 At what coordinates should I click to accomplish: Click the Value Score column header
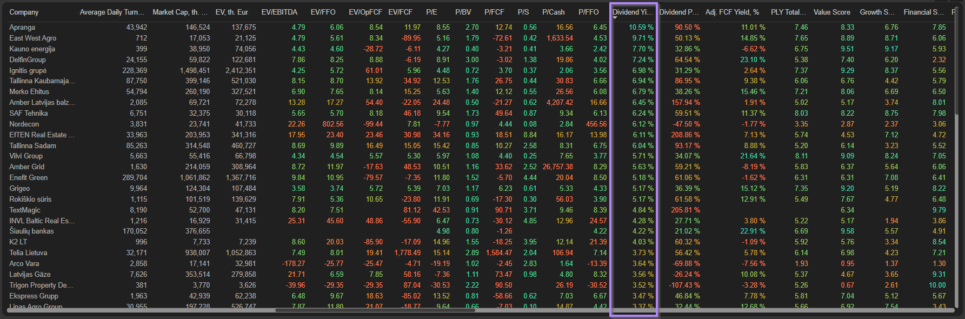831,12
